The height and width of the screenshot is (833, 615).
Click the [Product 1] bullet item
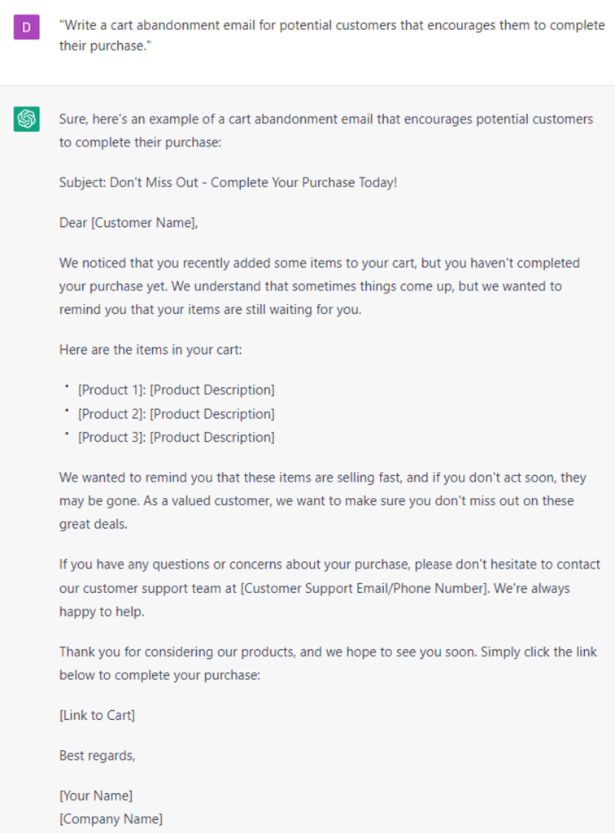[176, 390]
